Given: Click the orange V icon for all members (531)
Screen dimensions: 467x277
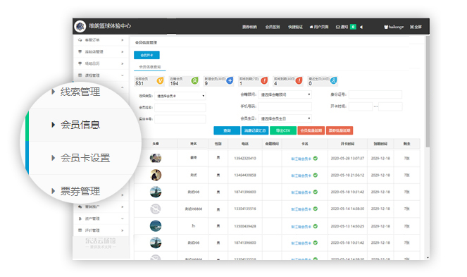Looking at the screenshot, I should pos(160,81).
